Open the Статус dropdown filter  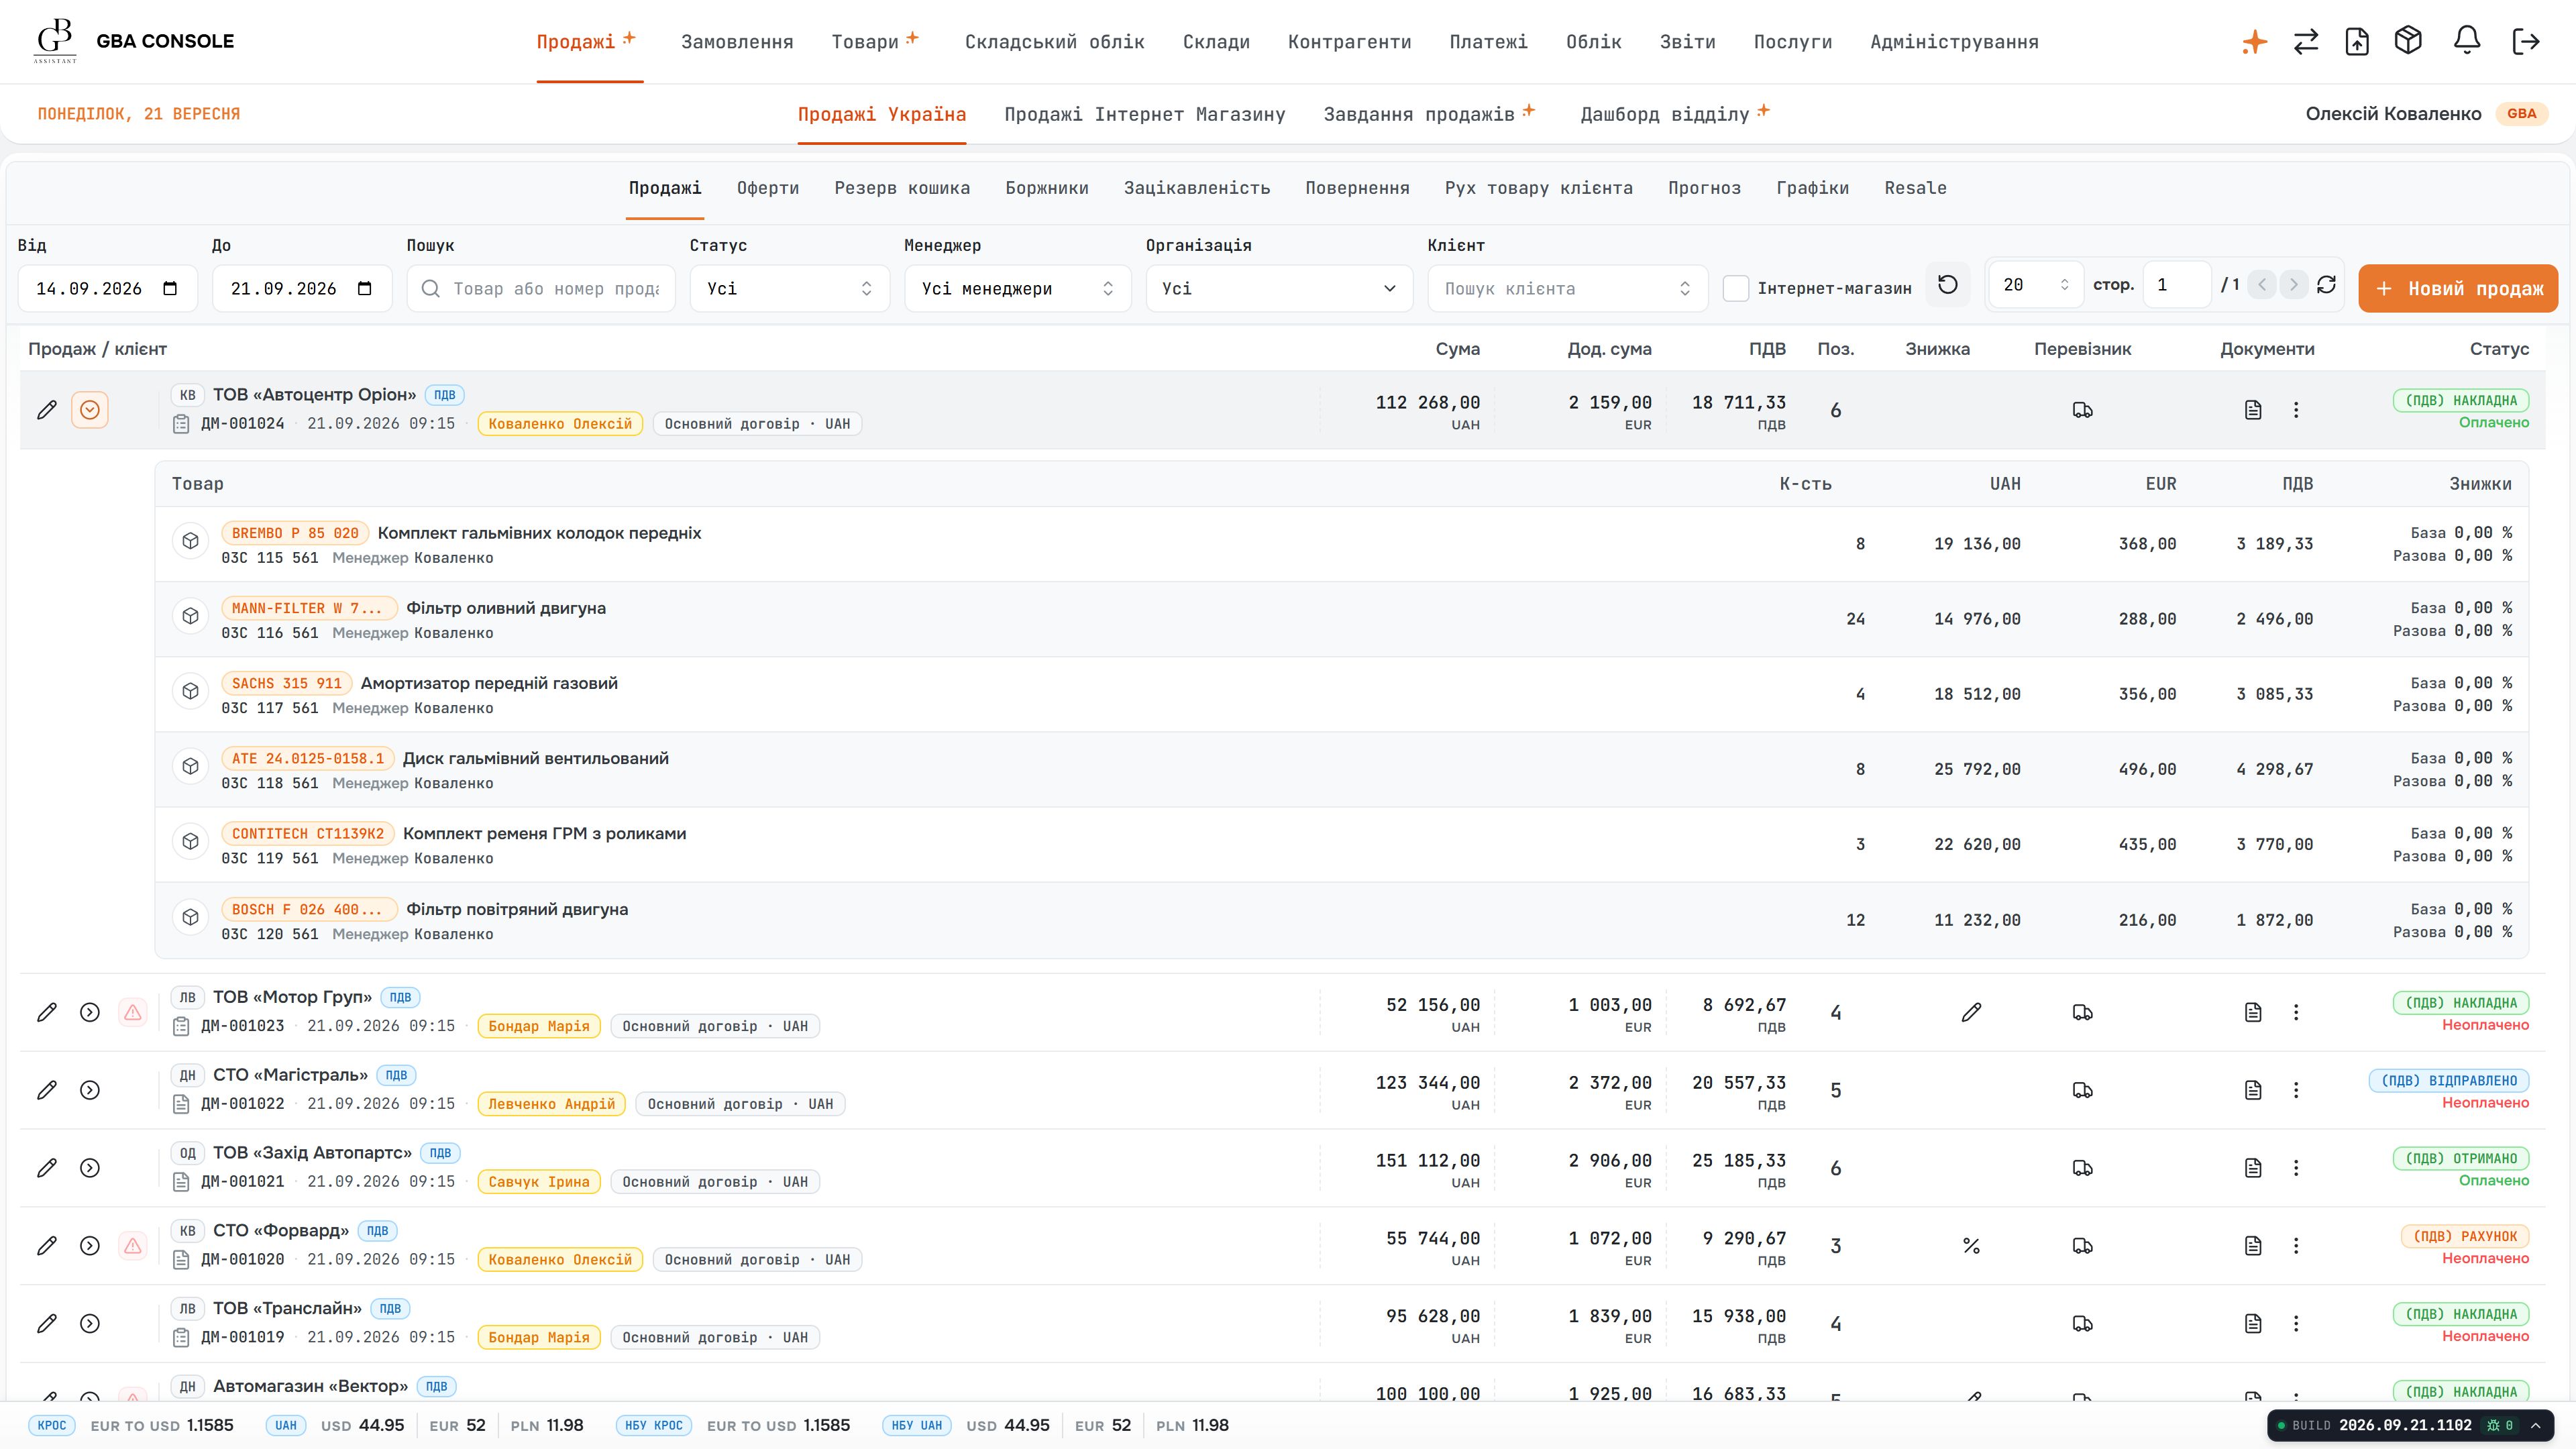(789, 288)
